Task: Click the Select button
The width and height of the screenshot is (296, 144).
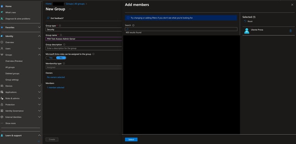Action: [x=131, y=139]
